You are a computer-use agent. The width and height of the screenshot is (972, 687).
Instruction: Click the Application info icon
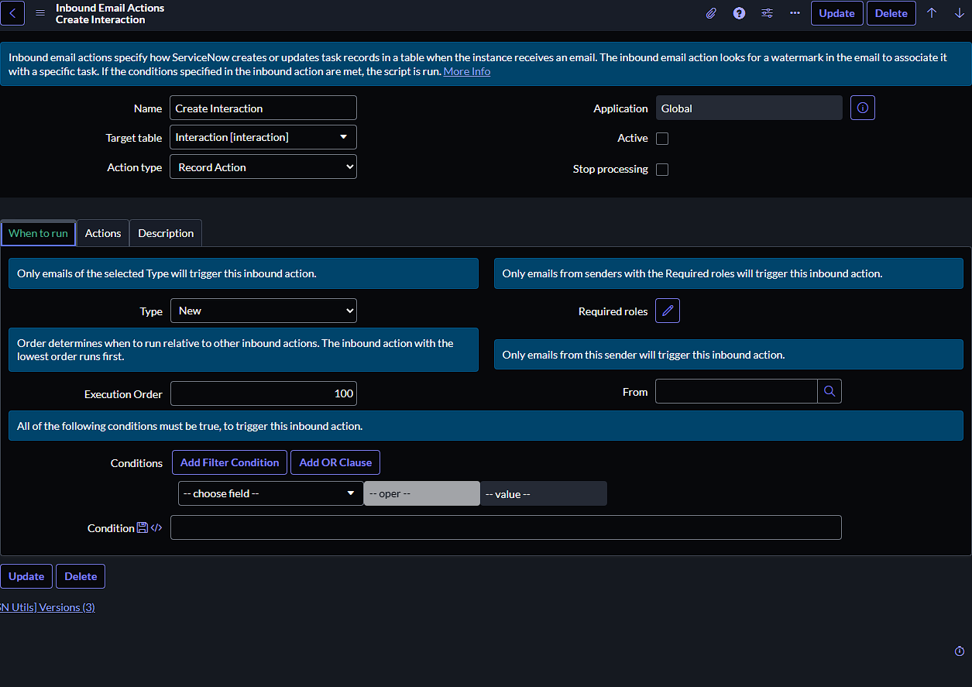[862, 108]
